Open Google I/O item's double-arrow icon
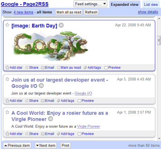Image resolution: width=161 pixels, height=149 pixels. 41,86
